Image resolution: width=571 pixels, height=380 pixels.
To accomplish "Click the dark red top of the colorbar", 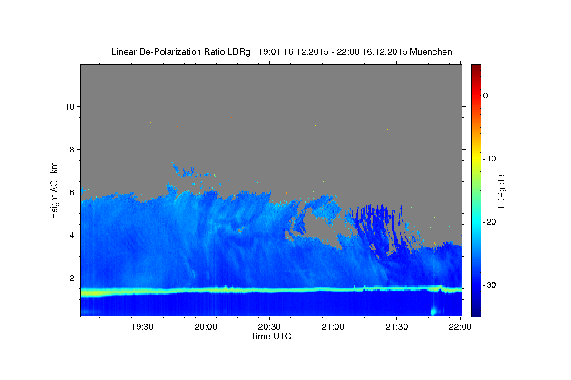I will coord(476,67).
